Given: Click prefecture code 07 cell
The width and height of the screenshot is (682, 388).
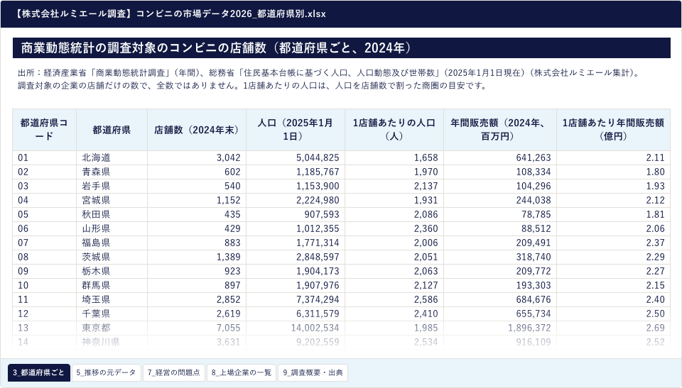Looking at the screenshot, I should [44, 243].
